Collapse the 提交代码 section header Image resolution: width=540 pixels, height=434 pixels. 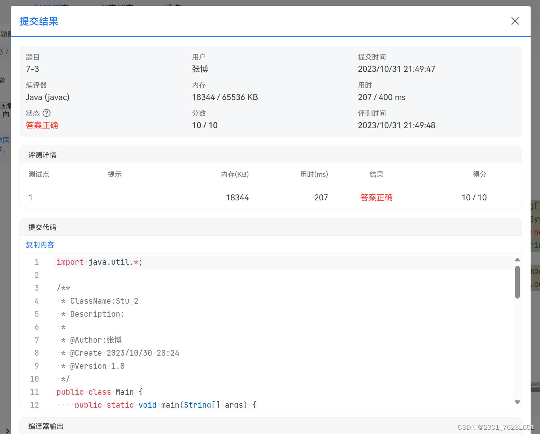coord(42,227)
